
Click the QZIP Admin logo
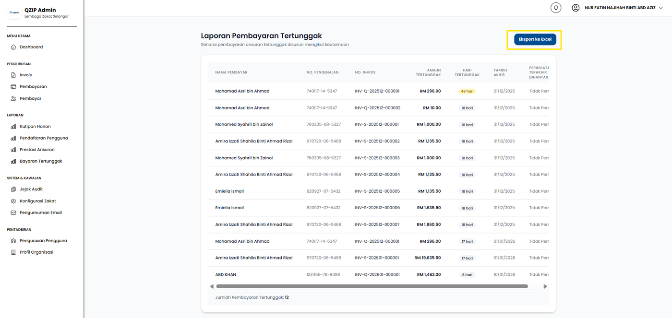pyautogui.click(x=14, y=12)
